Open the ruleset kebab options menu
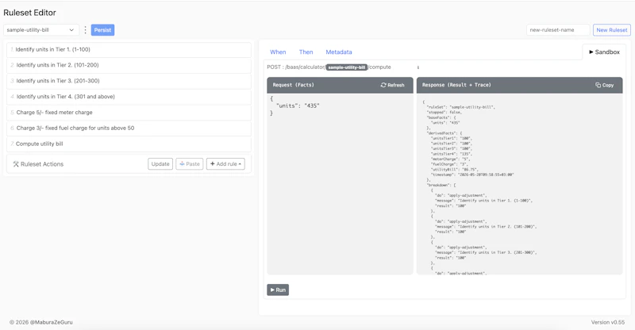Image resolution: width=635 pixels, height=330 pixels. [85, 30]
